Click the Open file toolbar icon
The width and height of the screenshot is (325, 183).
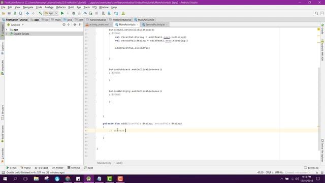pos(4,13)
